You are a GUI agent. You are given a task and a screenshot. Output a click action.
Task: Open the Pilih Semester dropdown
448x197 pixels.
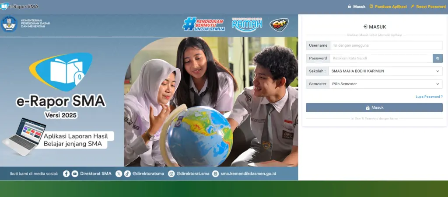click(386, 84)
